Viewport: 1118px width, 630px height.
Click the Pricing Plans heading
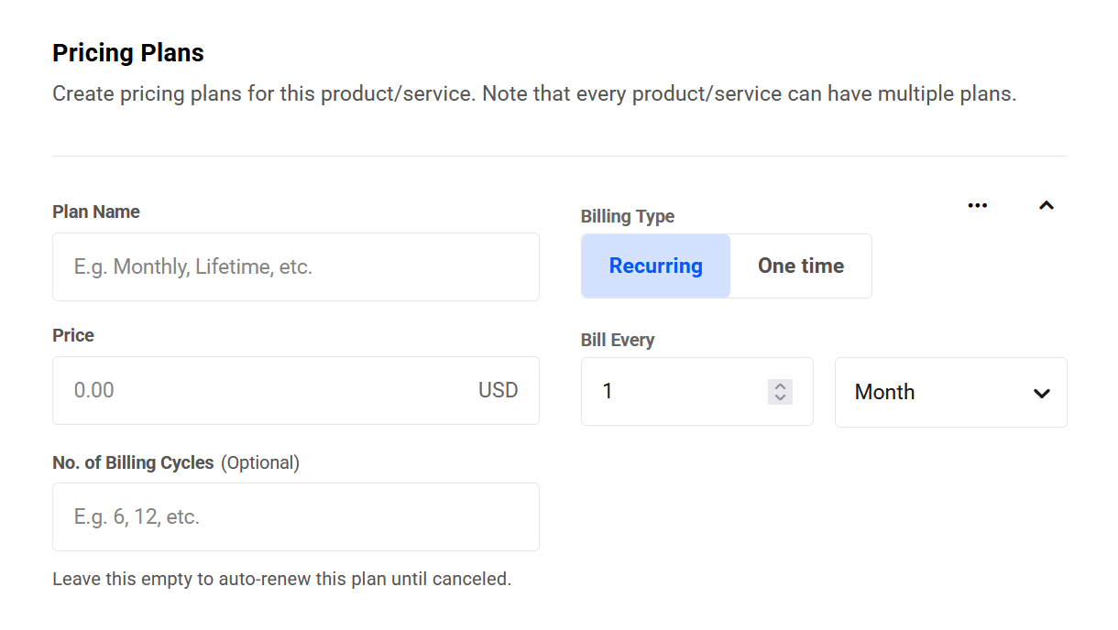coord(128,53)
